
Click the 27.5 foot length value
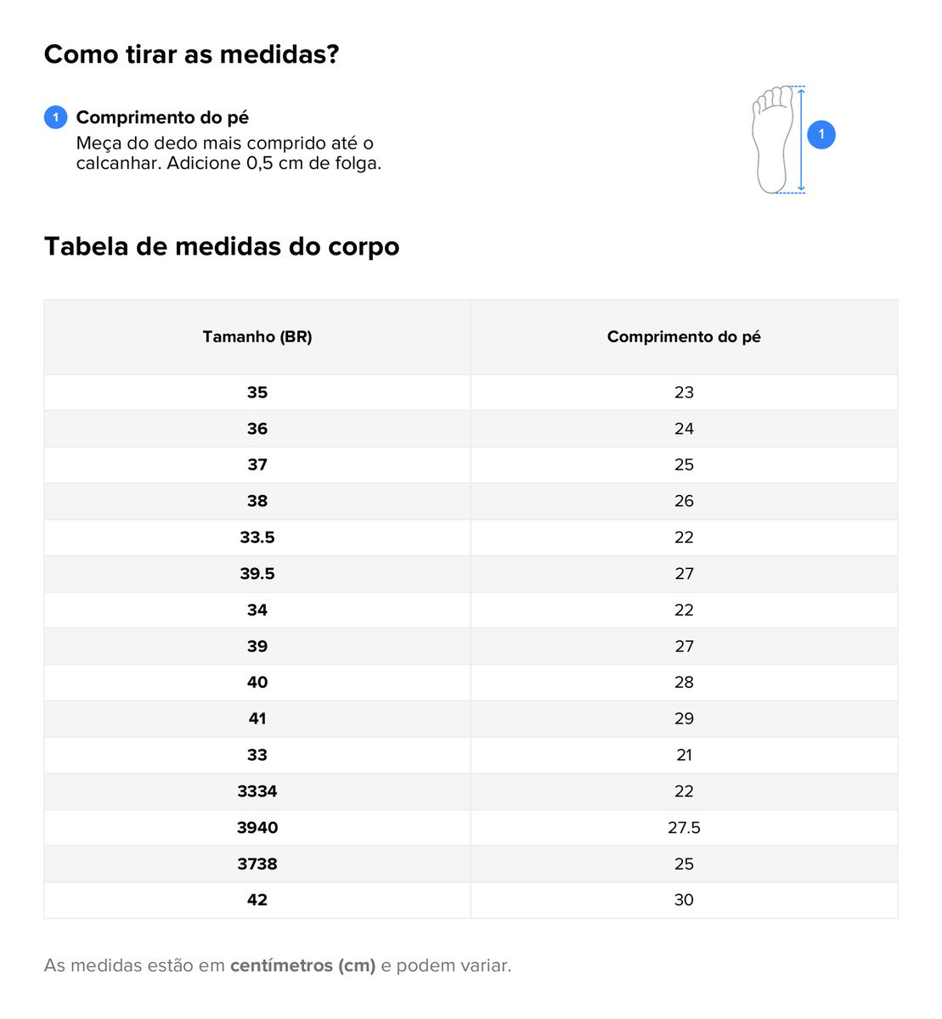tap(684, 828)
